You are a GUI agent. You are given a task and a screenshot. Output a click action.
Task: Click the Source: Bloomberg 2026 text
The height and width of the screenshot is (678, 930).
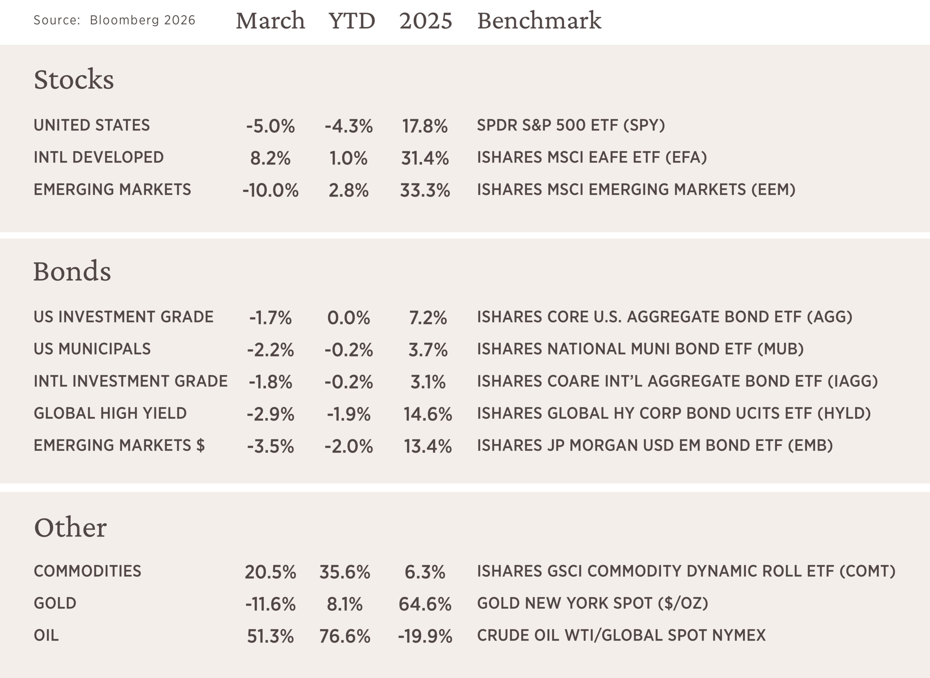coord(114,20)
